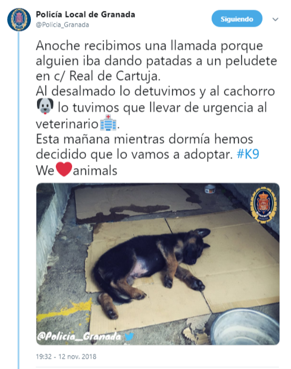This screenshot has height=369, width=291.
Task: Click the hospital building emoji after veterinario
Action: [x=108, y=123]
